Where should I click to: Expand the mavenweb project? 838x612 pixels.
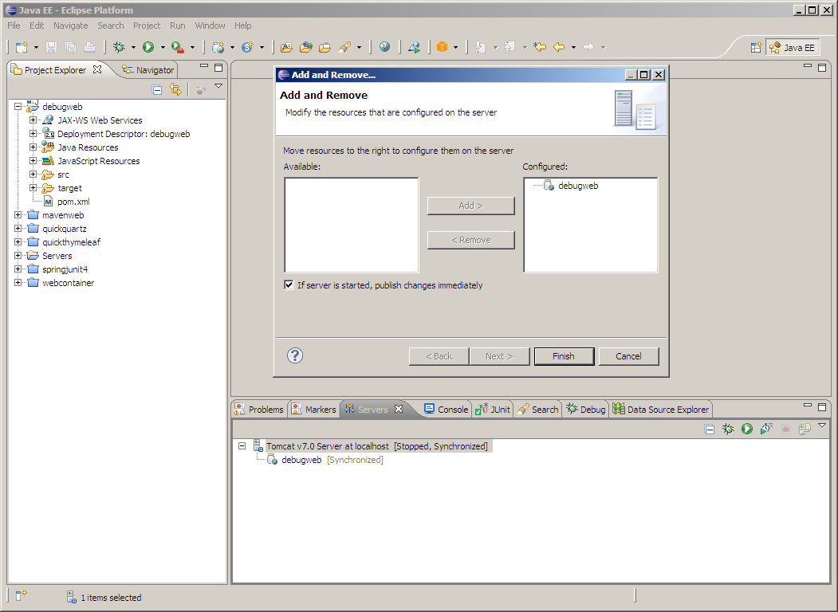click(x=18, y=214)
